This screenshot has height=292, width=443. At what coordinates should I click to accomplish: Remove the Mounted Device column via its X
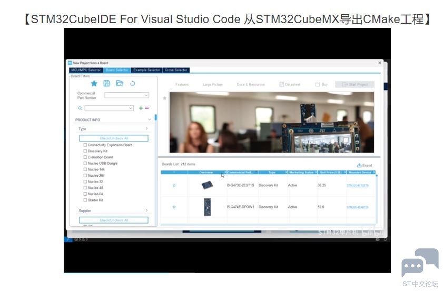pos(374,172)
